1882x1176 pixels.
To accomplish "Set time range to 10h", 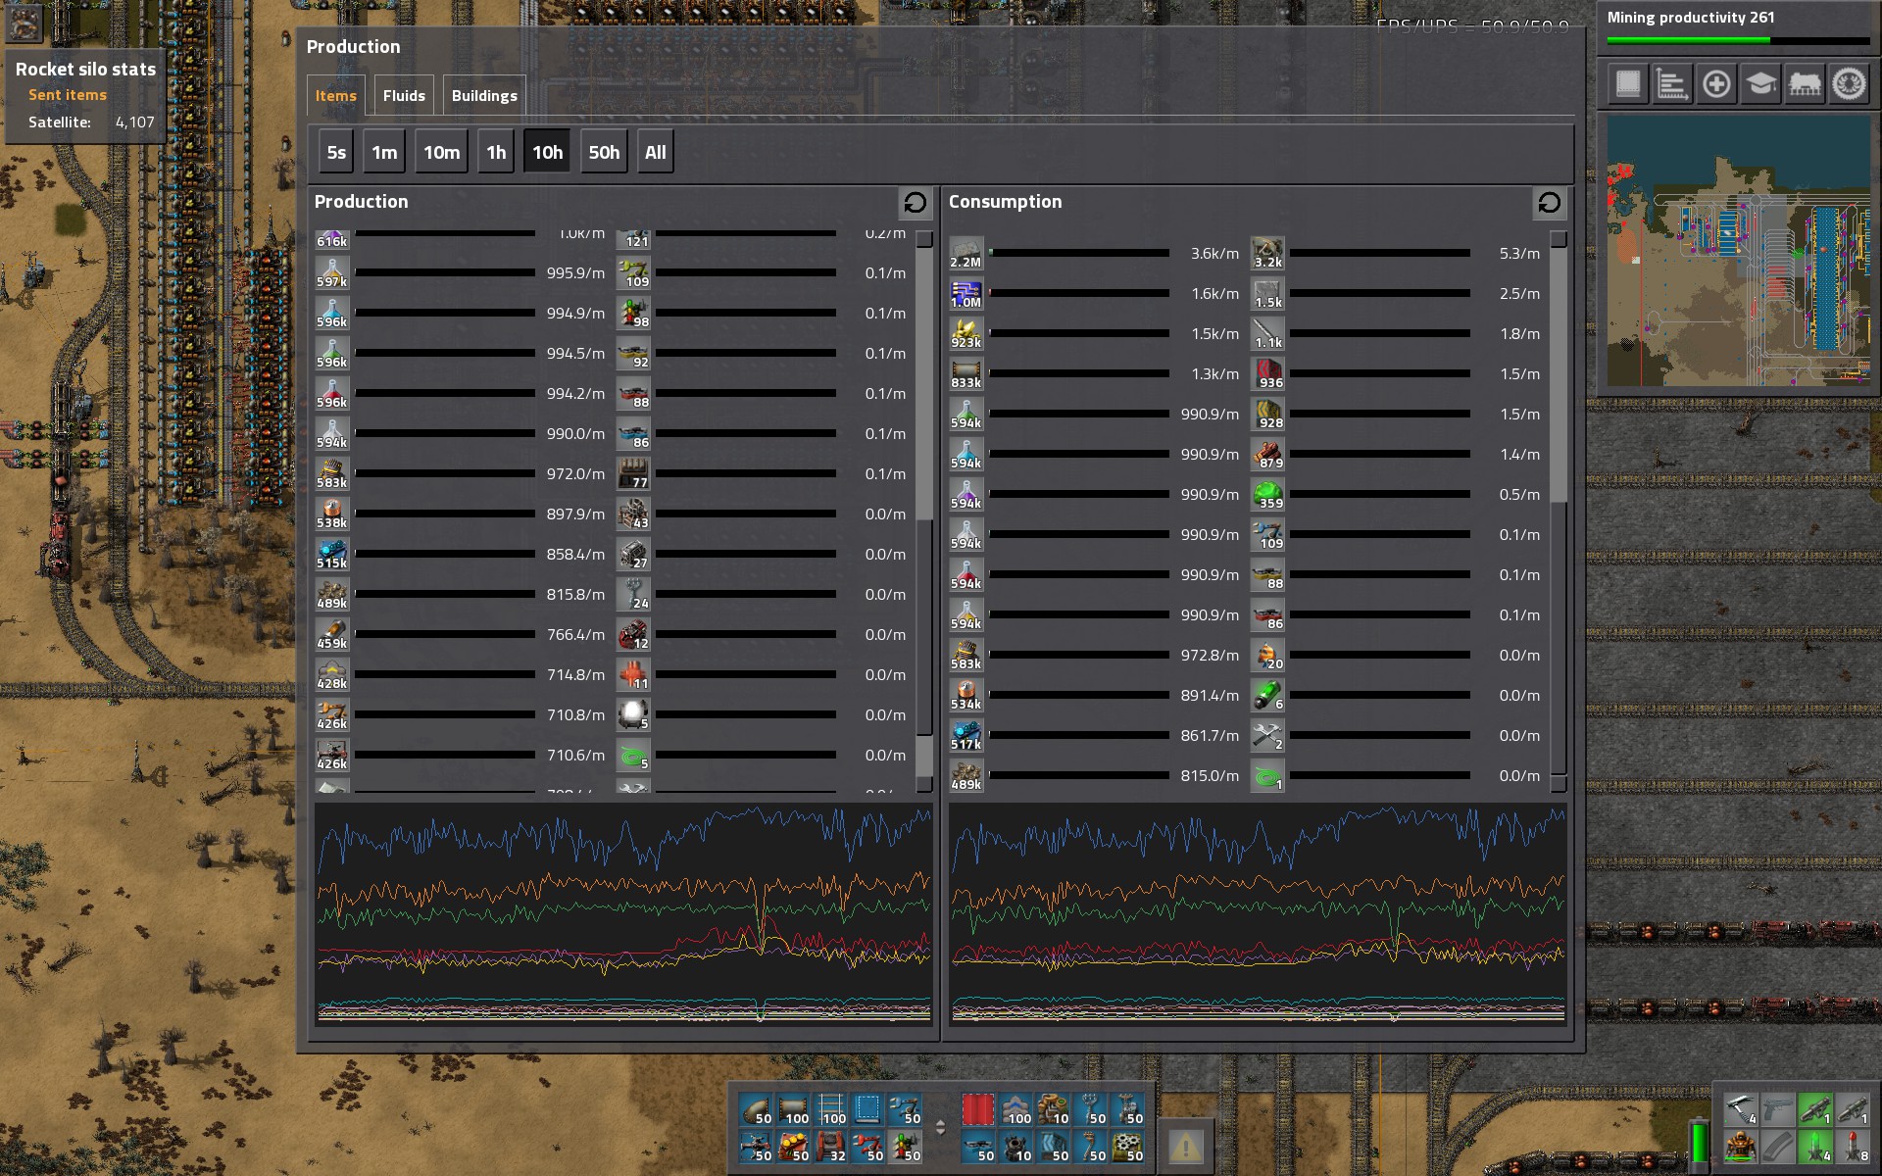I will click(x=547, y=152).
